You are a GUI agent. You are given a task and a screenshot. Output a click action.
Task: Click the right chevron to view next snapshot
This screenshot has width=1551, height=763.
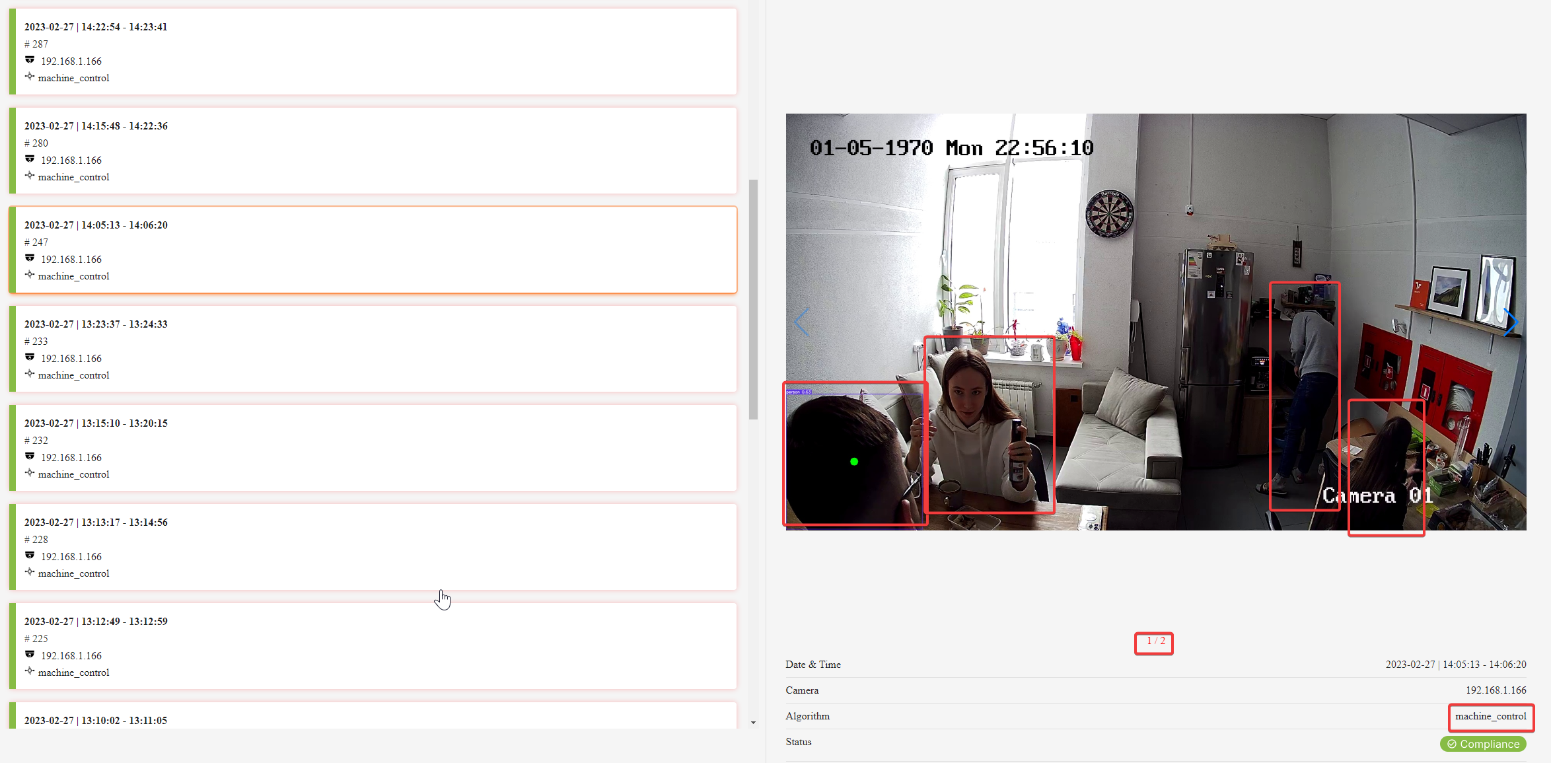click(x=1511, y=322)
